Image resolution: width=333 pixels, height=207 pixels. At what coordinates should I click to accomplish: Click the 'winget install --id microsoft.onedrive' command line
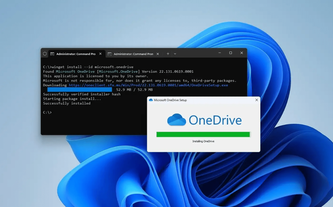[88, 67]
